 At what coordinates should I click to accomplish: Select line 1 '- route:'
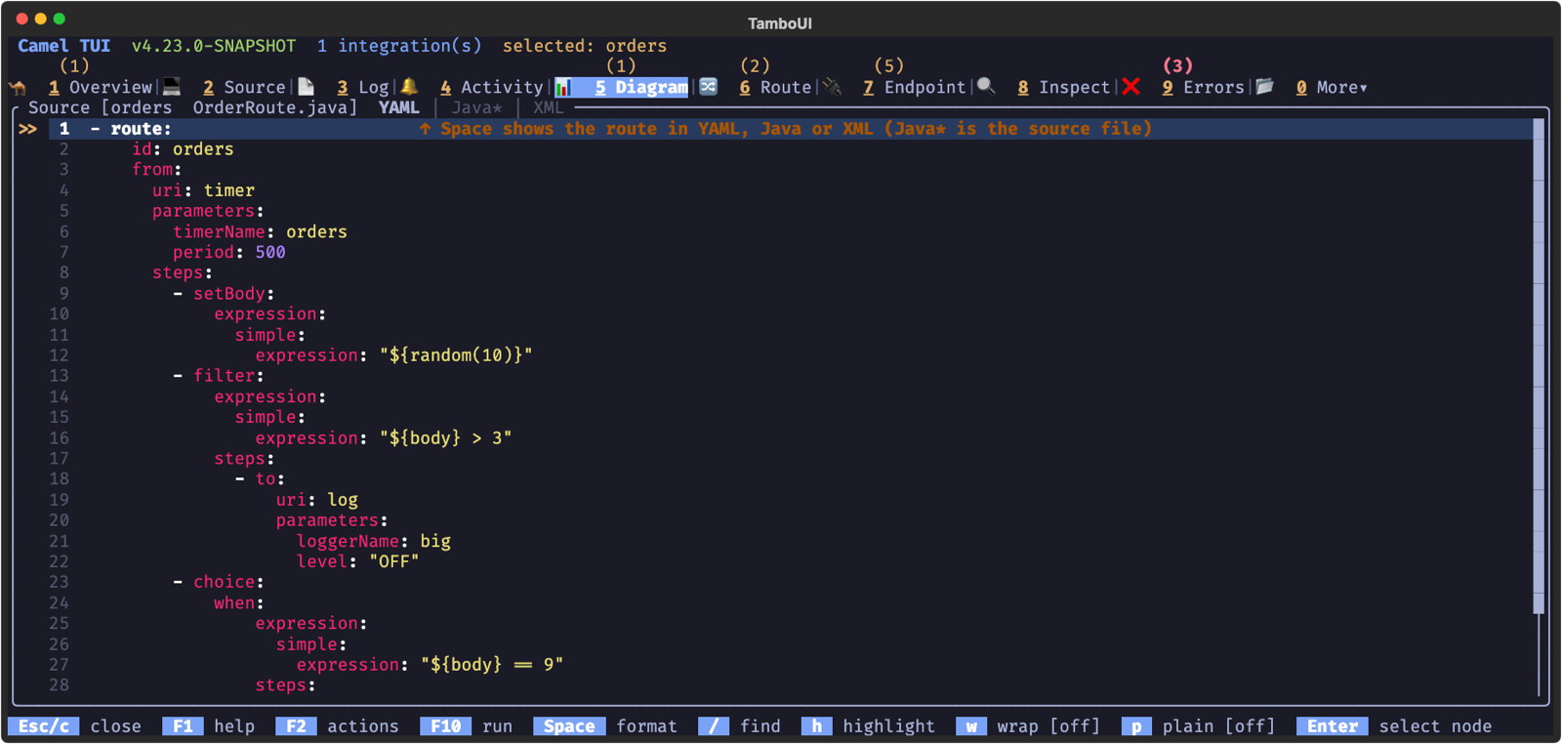(791, 128)
